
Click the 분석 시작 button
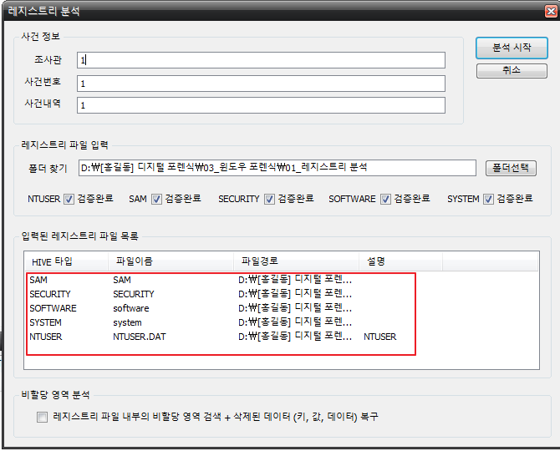tap(512, 48)
